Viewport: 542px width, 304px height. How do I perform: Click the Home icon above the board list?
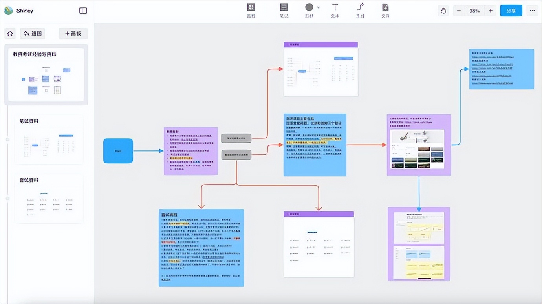[10, 33]
